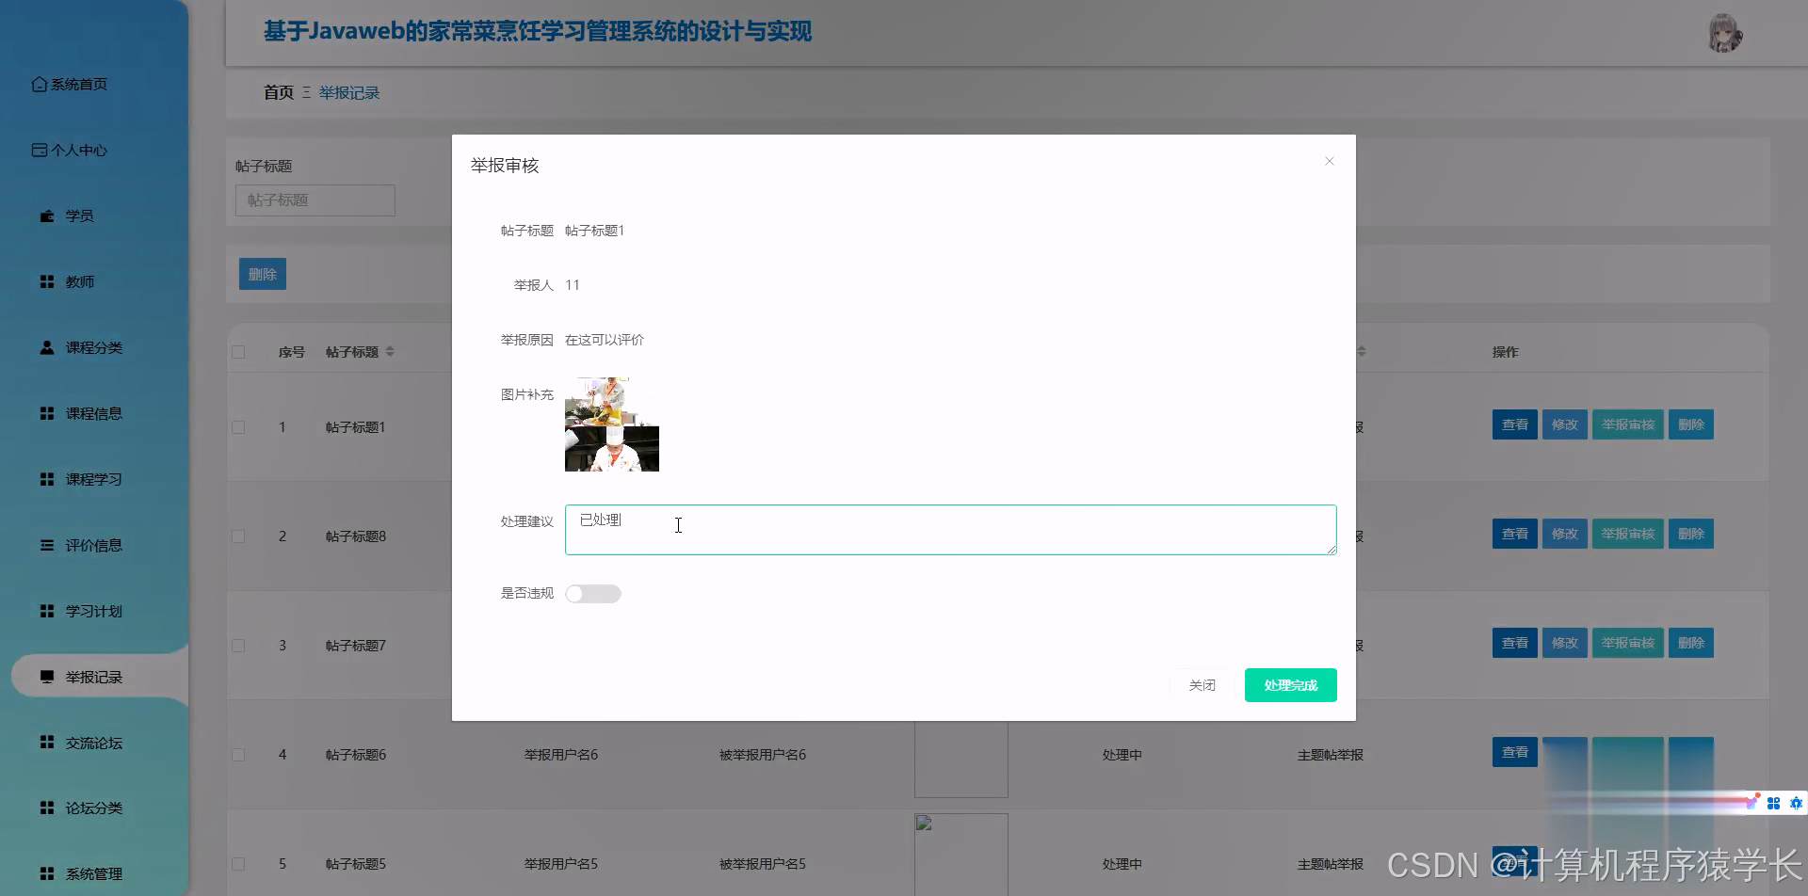Open the user avatar menu

1725,33
